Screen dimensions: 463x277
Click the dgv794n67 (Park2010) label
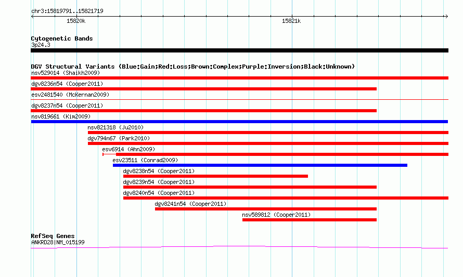tap(119, 138)
